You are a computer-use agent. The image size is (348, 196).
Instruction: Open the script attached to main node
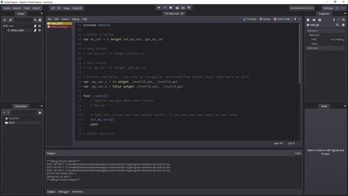[x=35, y=26]
